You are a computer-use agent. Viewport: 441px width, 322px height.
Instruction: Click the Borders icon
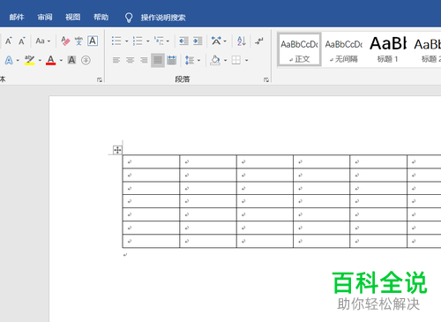236,60
